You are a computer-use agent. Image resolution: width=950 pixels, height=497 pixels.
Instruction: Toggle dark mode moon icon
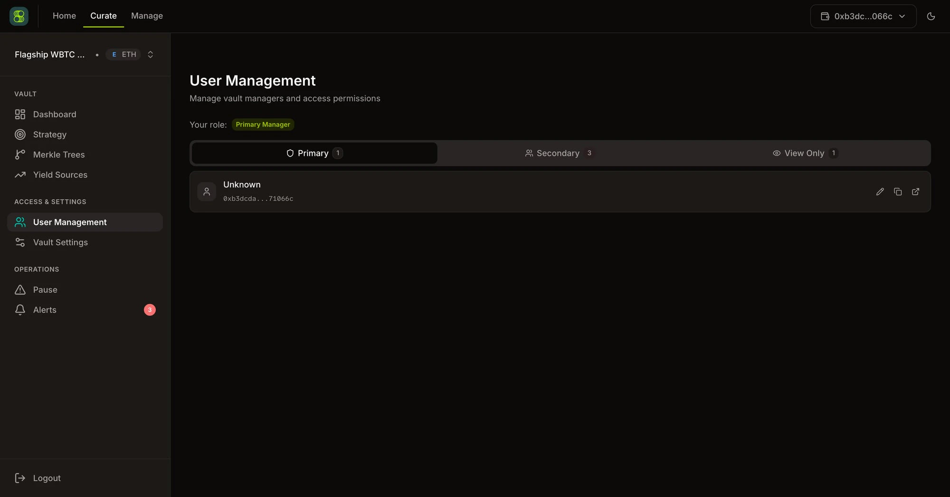(931, 16)
